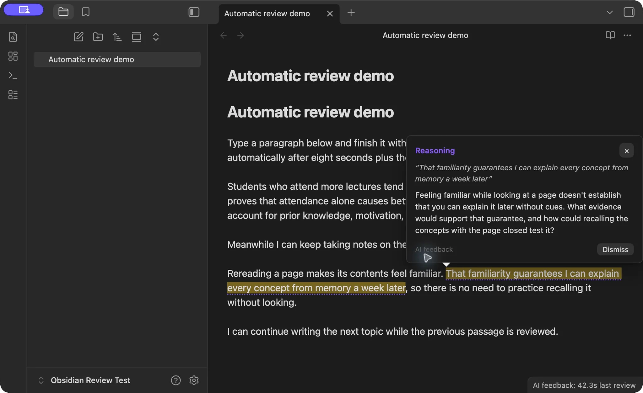Dismiss the AI feedback suggestion
Viewport: 643px width, 393px height.
(x=615, y=249)
